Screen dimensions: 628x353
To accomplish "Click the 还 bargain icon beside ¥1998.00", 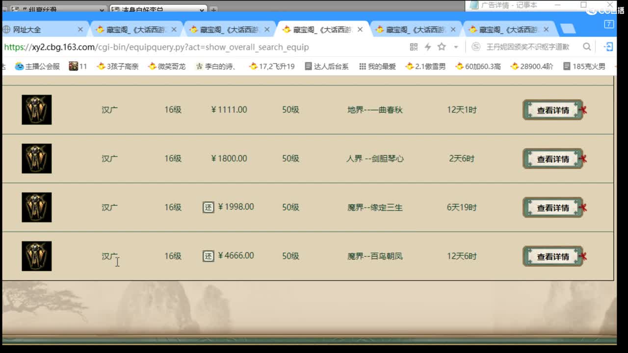I will 209,207.
